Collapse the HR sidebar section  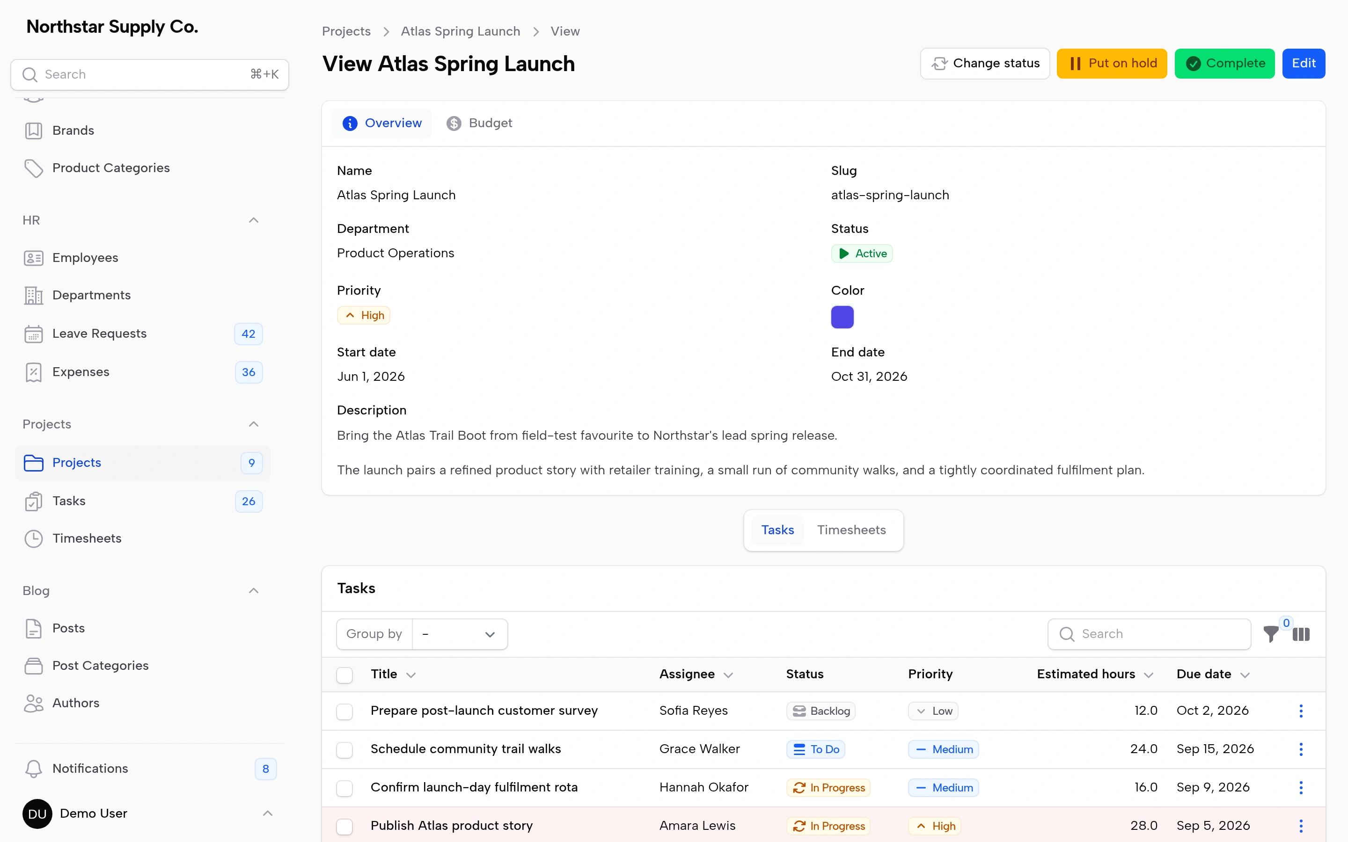click(253, 220)
